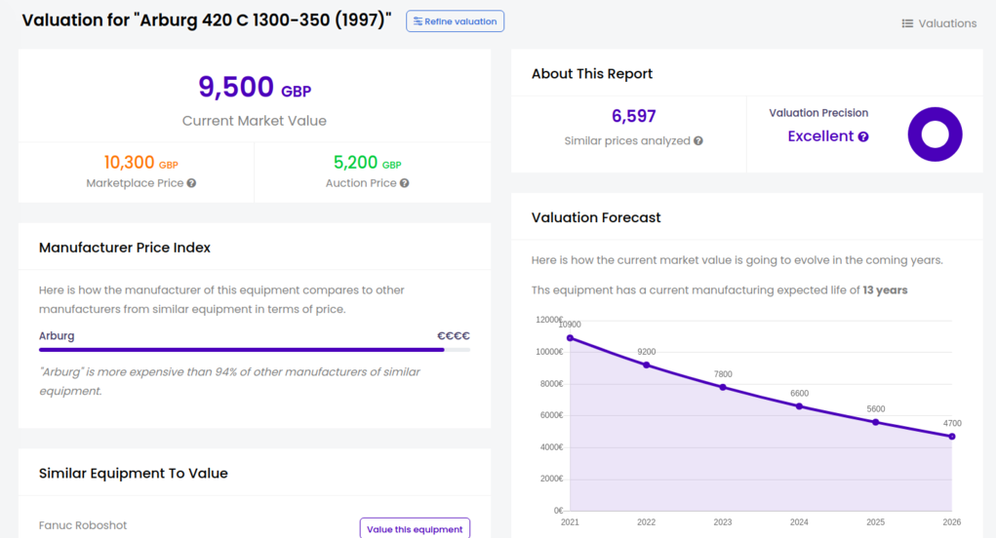Open the Valuations list

click(x=938, y=23)
